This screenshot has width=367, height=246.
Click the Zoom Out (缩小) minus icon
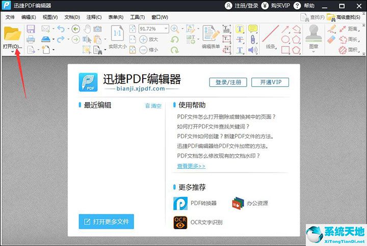tap(143, 50)
